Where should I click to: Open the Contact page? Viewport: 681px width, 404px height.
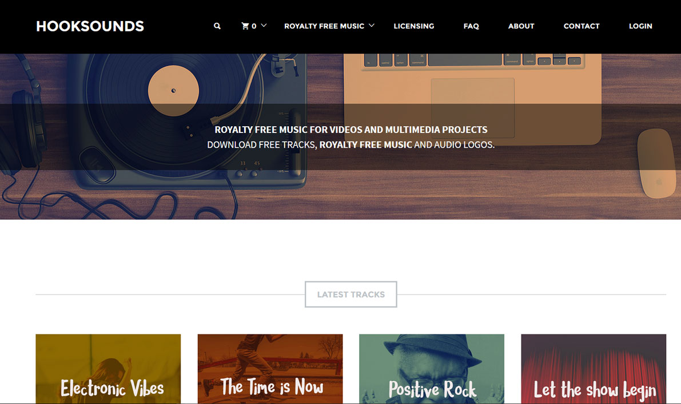582,26
